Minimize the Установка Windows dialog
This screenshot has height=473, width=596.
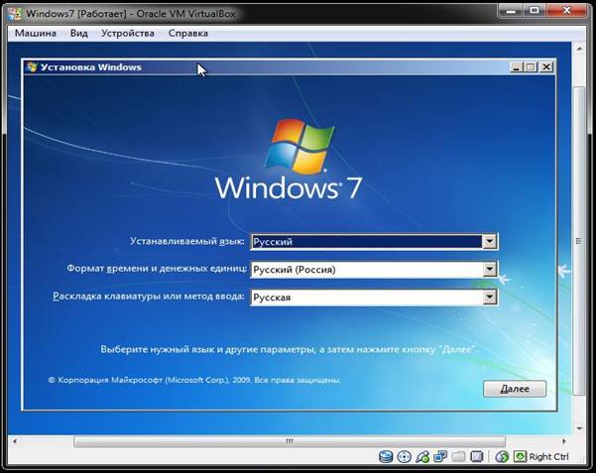(516, 67)
